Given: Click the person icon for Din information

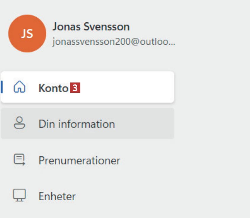Looking at the screenshot, I should coord(20,123).
